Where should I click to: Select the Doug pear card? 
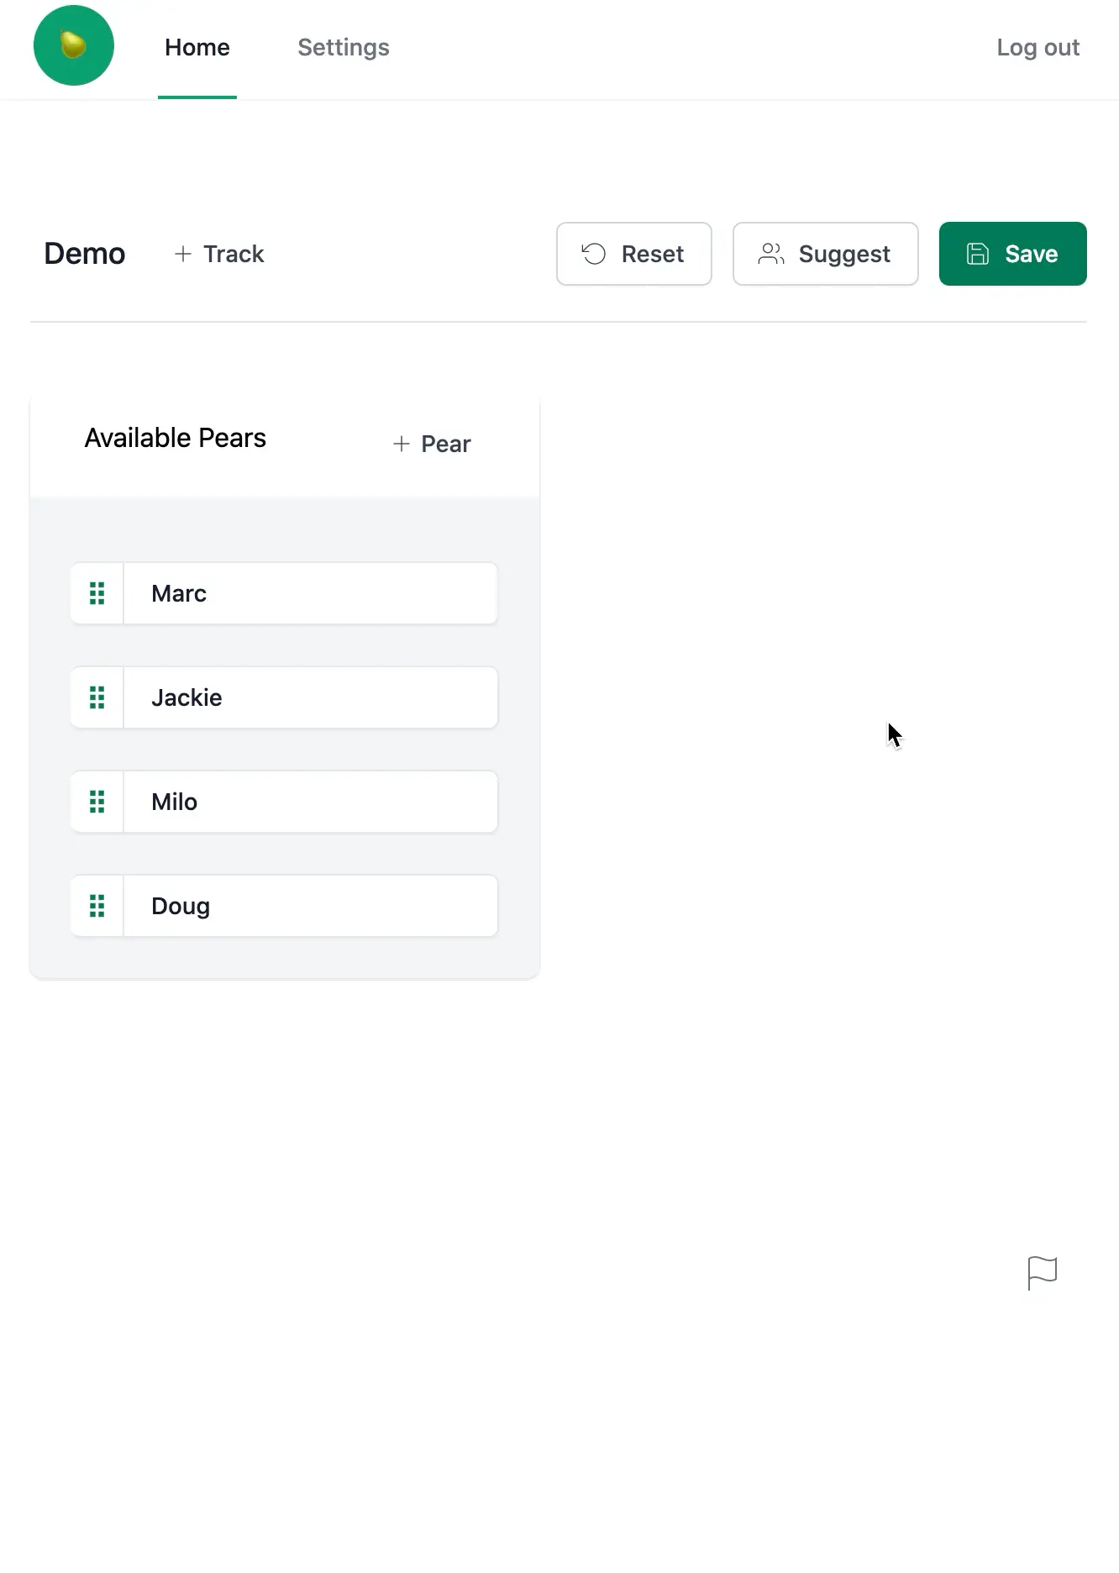pyautogui.click(x=284, y=906)
